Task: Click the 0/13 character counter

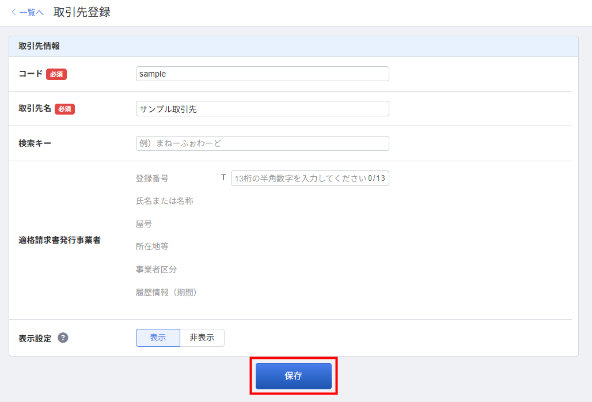Action: [377, 179]
